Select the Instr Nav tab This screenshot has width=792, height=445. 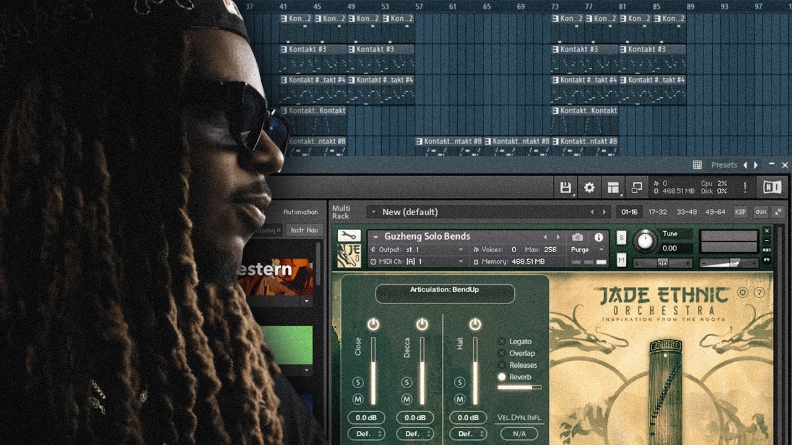pos(304,230)
